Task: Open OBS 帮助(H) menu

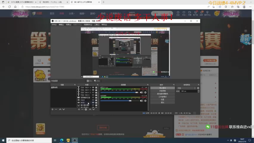Action: (104, 25)
